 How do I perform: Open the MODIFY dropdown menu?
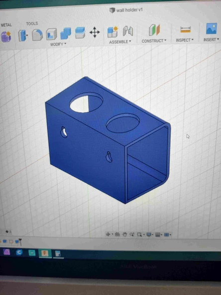pyautogui.click(x=58, y=44)
